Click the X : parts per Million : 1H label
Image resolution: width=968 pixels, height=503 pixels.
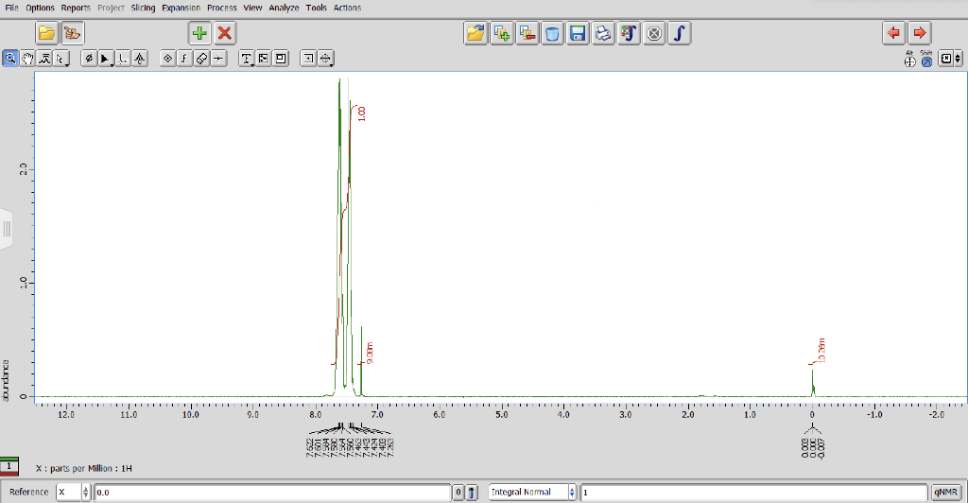[84, 468]
